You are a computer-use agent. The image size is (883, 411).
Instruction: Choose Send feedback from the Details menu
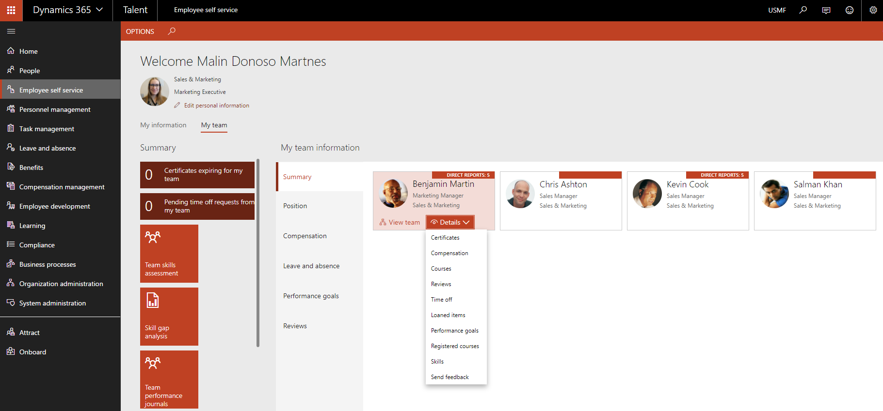pos(456,377)
